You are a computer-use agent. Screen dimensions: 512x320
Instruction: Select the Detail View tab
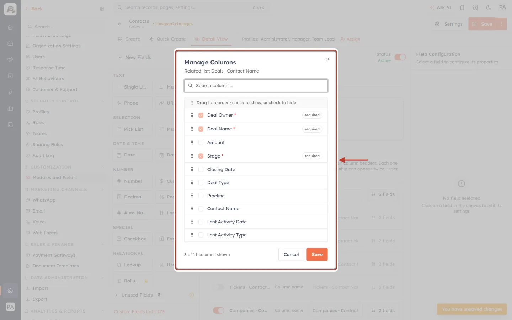pyautogui.click(x=211, y=39)
